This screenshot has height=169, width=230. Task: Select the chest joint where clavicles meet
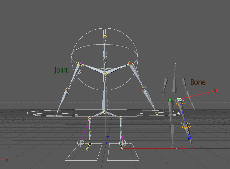tap(105, 74)
